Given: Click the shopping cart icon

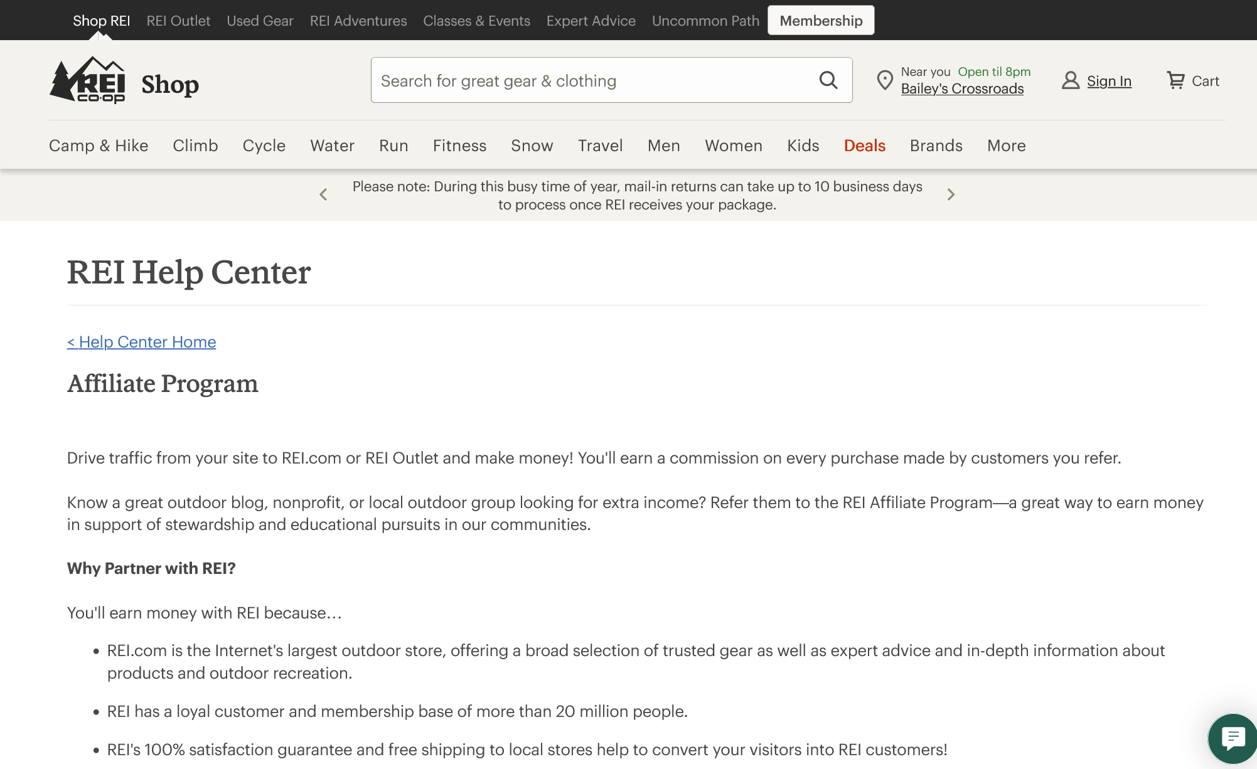Looking at the screenshot, I should 1175,80.
